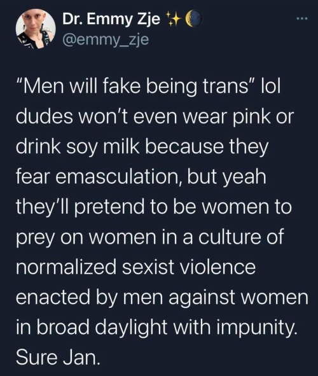Click the line "drink soy milk because they"

click(142, 147)
